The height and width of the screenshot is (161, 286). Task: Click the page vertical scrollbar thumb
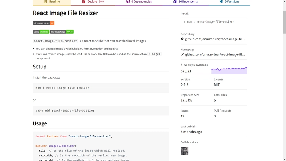(x=284, y=22)
